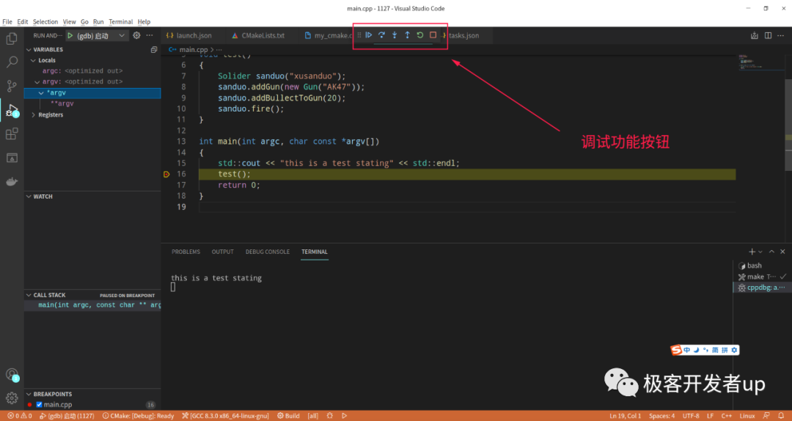Viewport: 792px width, 421px height.
Task: Select the main call stack frame
Action: (92, 305)
